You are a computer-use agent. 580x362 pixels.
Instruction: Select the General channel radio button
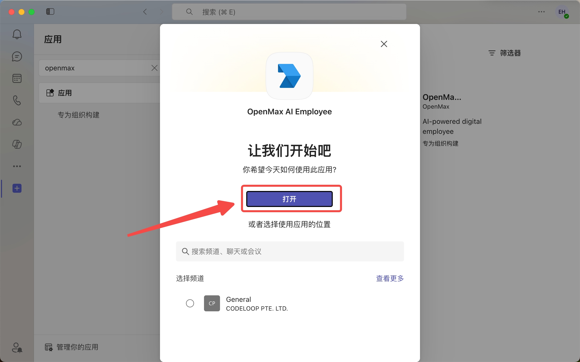point(190,303)
